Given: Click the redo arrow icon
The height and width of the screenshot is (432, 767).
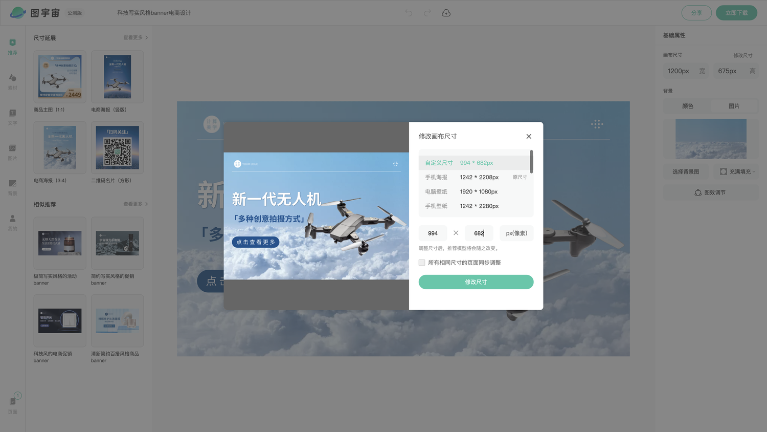Looking at the screenshot, I should pyautogui.click(x=427, y=13).
